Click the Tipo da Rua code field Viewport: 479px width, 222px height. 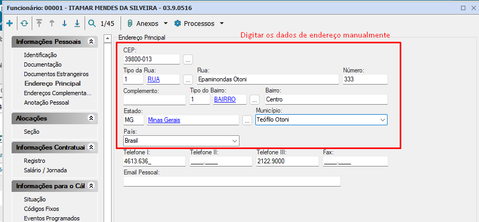tap(133, 79)
